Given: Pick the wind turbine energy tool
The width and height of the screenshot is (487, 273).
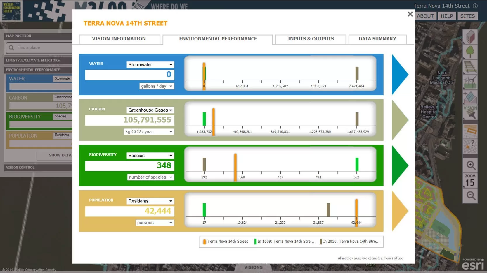Looking at the screenshot, I should [x=470, y=82].
